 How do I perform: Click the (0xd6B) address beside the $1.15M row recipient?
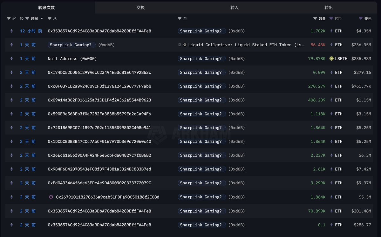pyautogui.click(x=236, y=100)
